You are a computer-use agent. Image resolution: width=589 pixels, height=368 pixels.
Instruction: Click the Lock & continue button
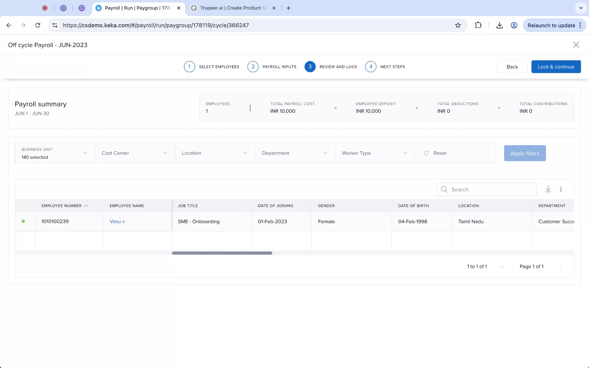pyautogui.click(x=556, y=66)
